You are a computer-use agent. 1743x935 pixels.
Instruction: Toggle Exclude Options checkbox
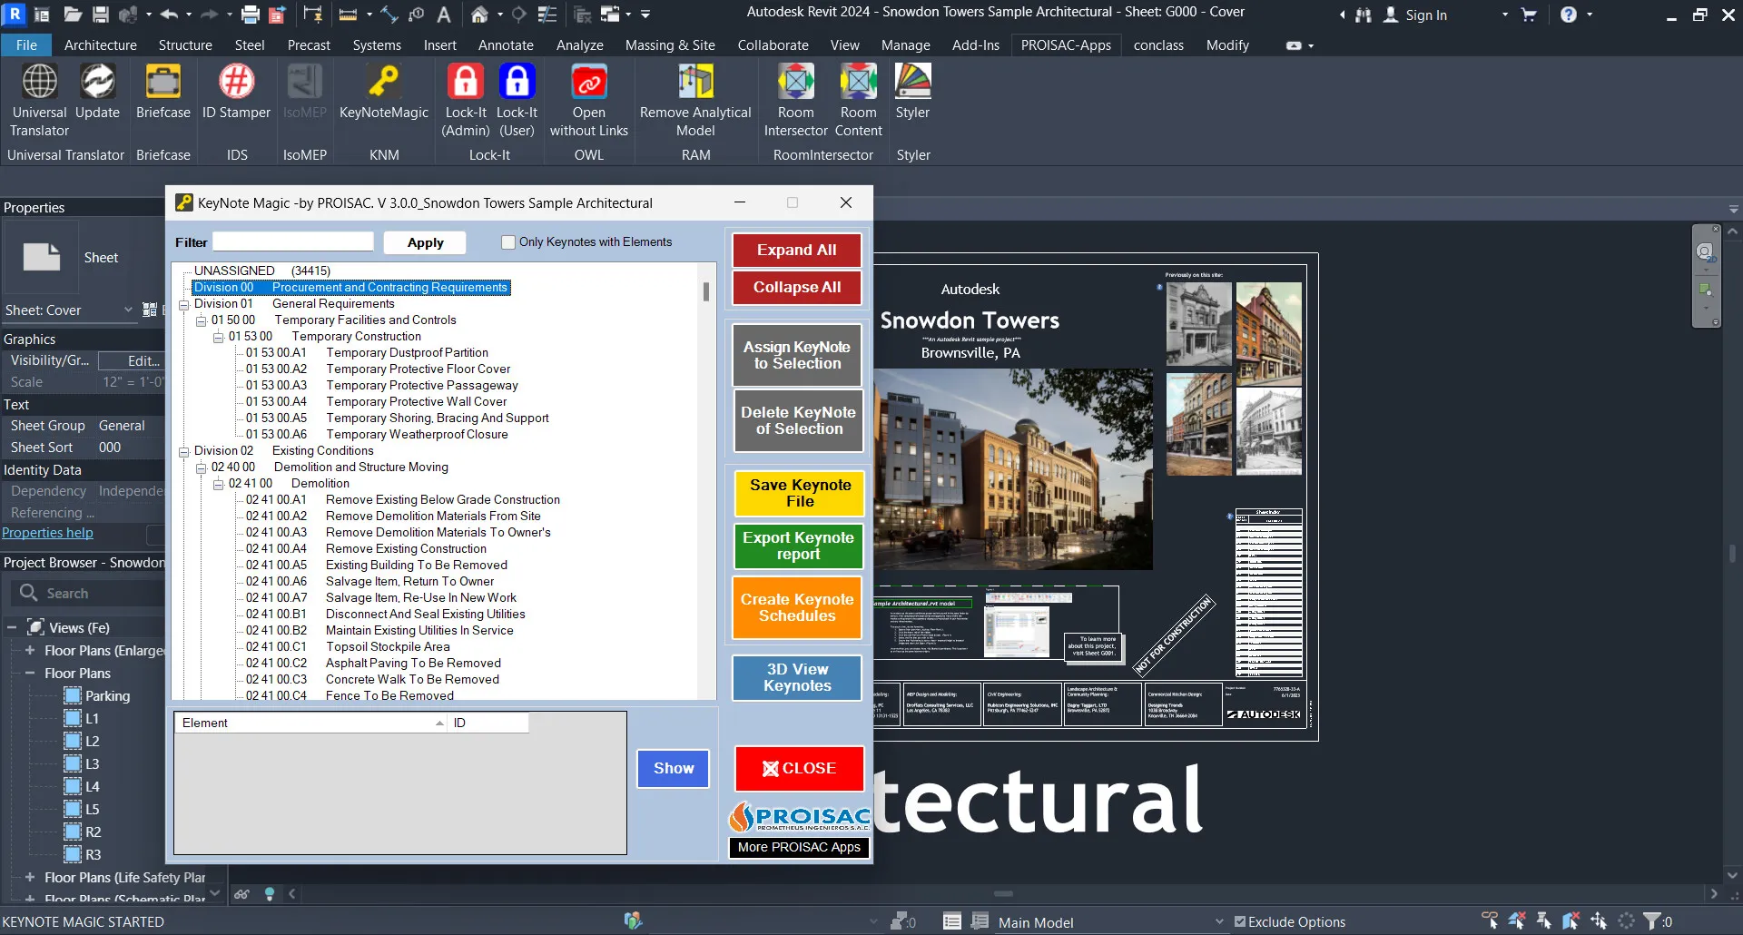pyautogui.click(x=1240, y=921)
